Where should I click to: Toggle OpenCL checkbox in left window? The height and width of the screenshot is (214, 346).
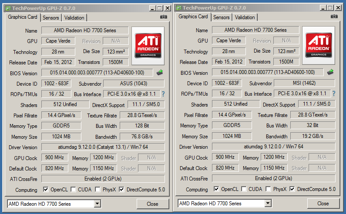point(46,189)
